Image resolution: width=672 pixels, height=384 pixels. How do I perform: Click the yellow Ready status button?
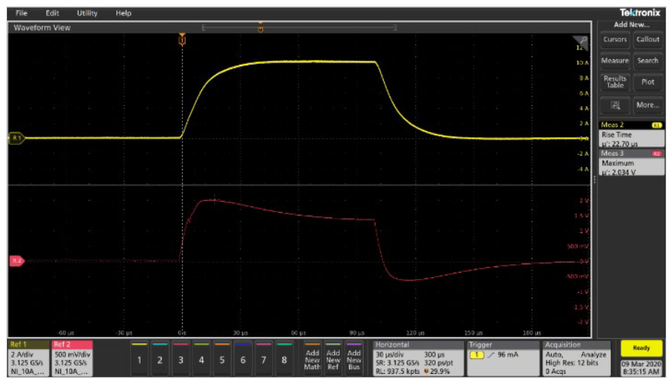[641, 348]
